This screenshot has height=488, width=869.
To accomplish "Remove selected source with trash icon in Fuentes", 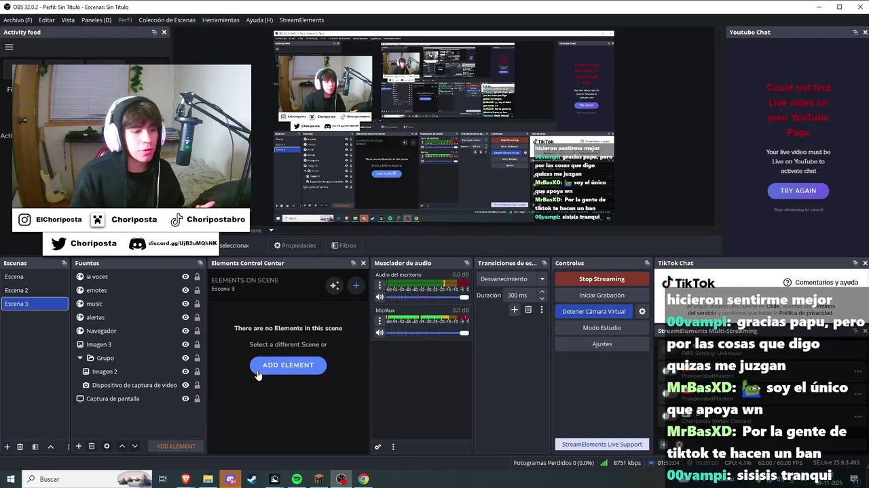I will coord(92,446).
